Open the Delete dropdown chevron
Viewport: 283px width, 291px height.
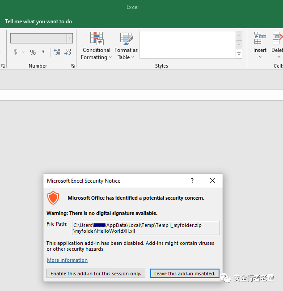pos(279,57)
